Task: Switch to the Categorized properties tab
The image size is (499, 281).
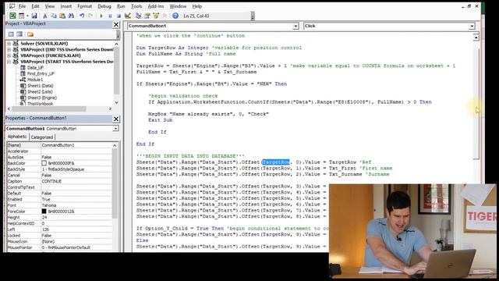Action: tap(41, 137)
